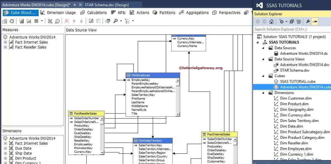Screen dimensions: 331x164
Task: Collapse the Data Sources folder
Action: (263, 48)
